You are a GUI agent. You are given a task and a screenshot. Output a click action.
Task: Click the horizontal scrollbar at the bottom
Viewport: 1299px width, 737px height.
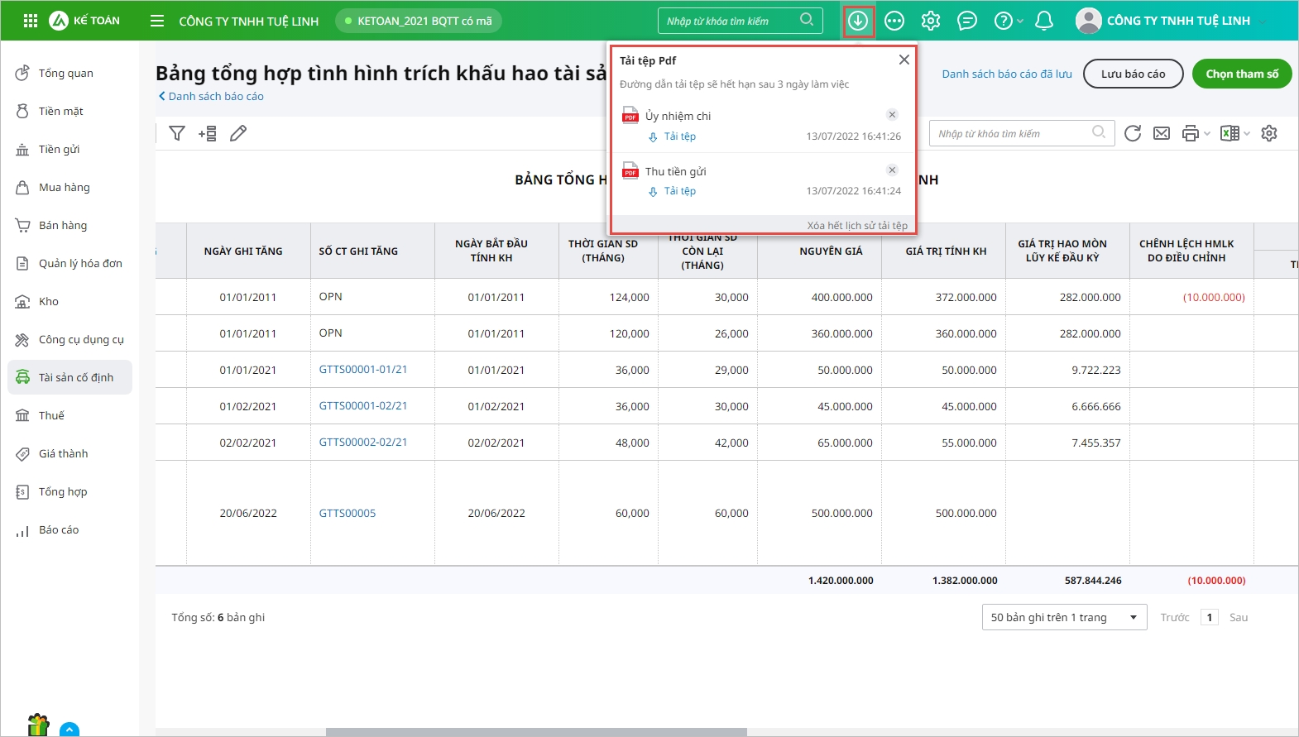coord(536,732)
